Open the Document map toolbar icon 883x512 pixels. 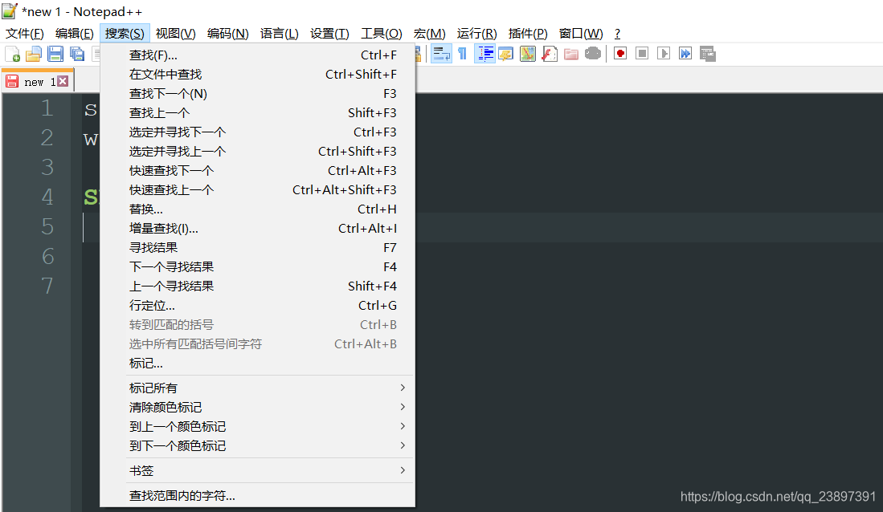tap(528, 54)
